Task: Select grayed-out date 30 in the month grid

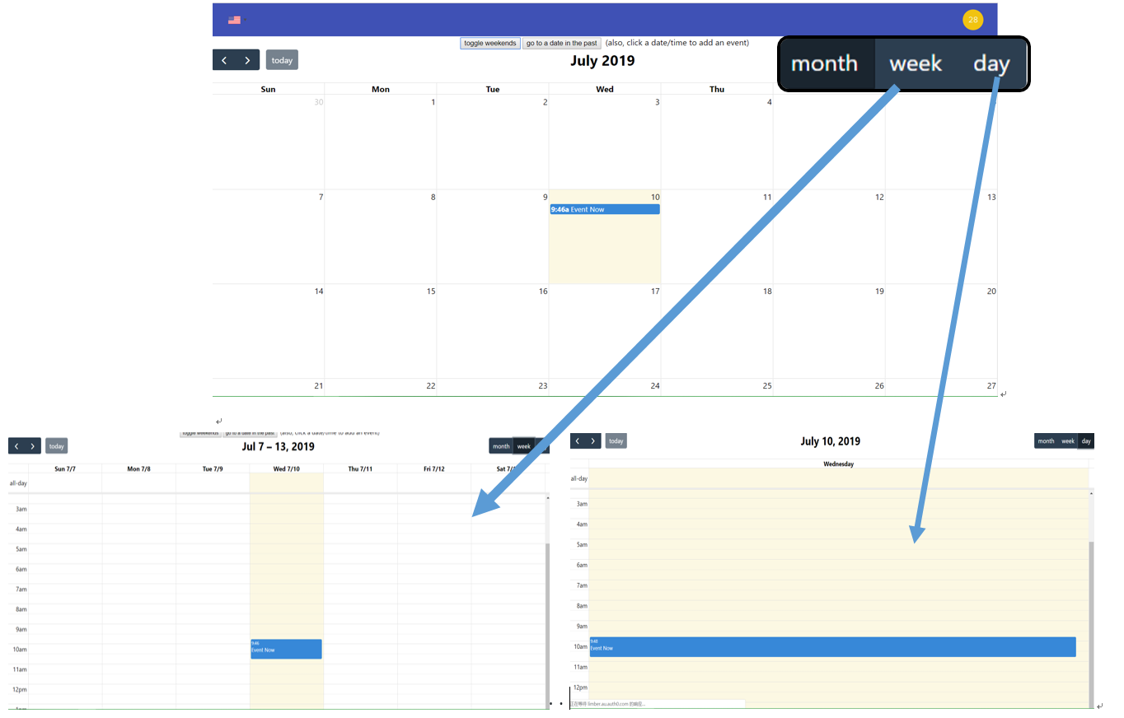Action: coord(318,102)
